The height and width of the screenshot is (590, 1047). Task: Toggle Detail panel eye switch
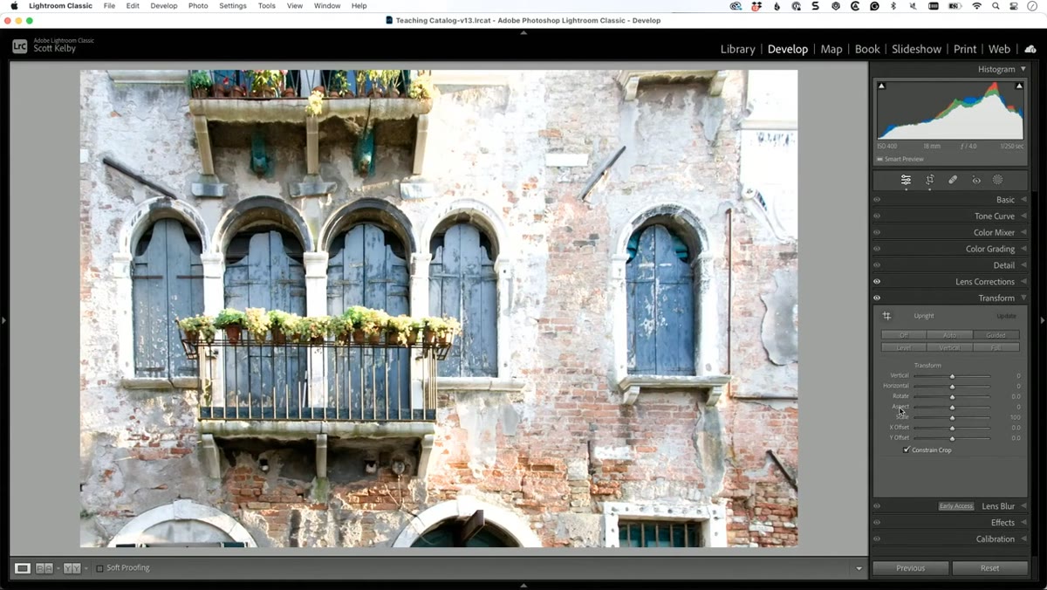[x=877, y=265]
